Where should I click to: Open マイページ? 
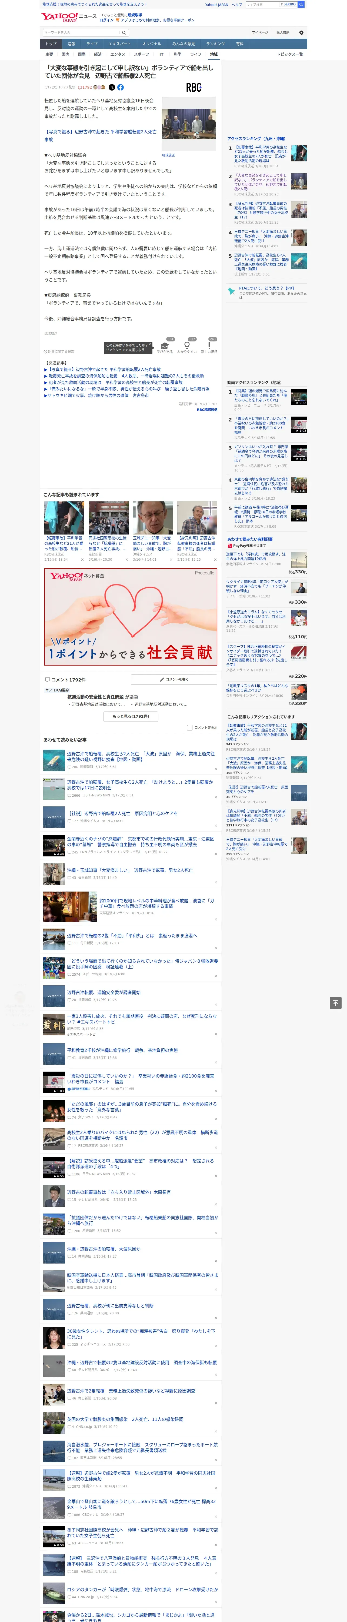[260, 33]
